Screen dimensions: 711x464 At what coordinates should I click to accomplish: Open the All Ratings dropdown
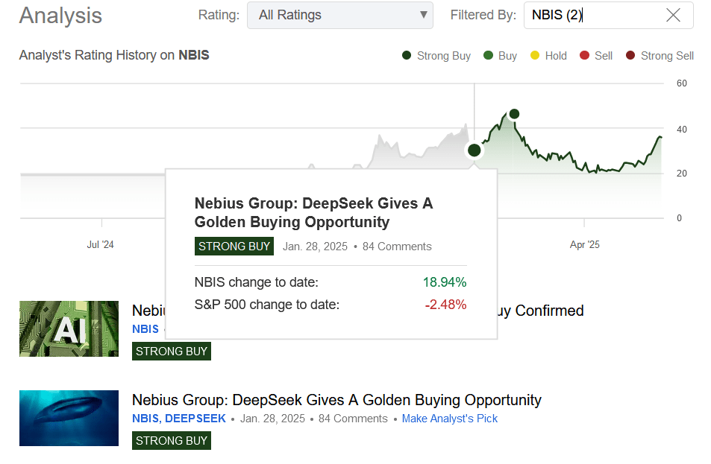[x=339, y=15]
